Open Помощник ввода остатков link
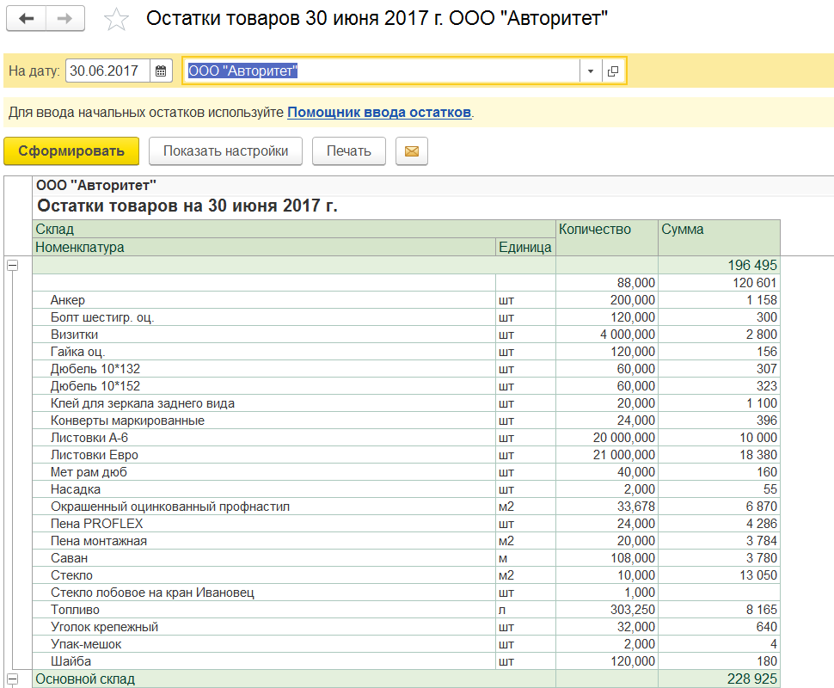The image size is (834, 688). point(379,113)
